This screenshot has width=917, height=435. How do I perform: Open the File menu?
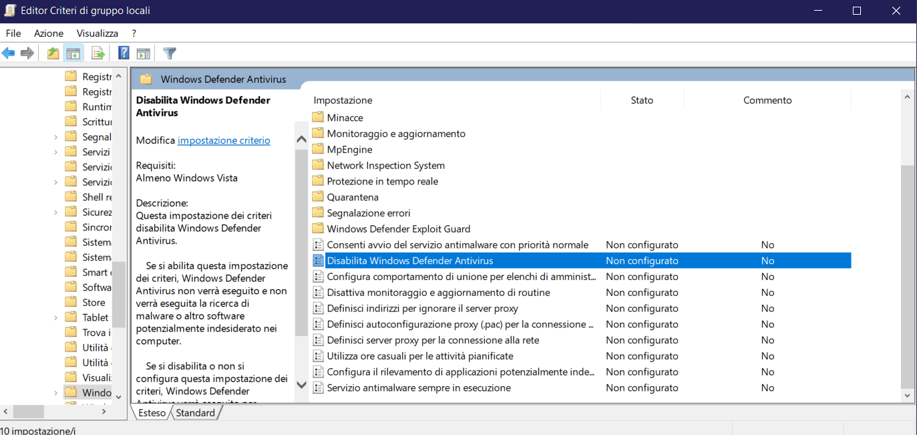(13, 33)
